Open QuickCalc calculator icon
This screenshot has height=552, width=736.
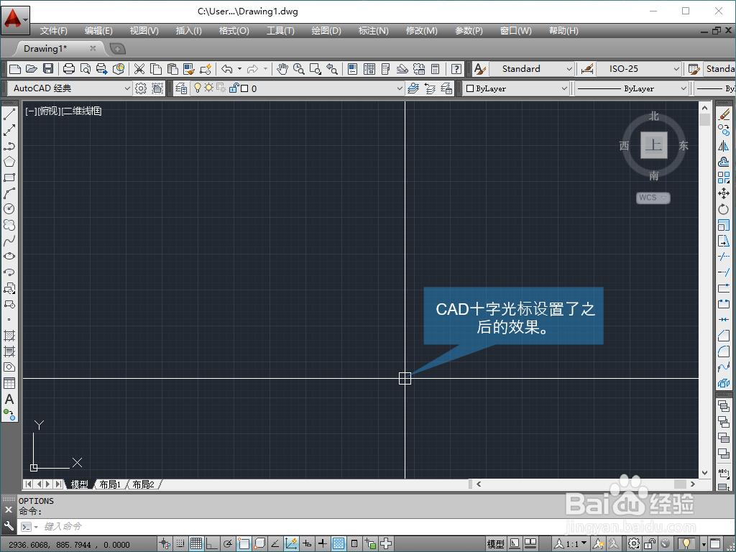click(x=435, y=69)
